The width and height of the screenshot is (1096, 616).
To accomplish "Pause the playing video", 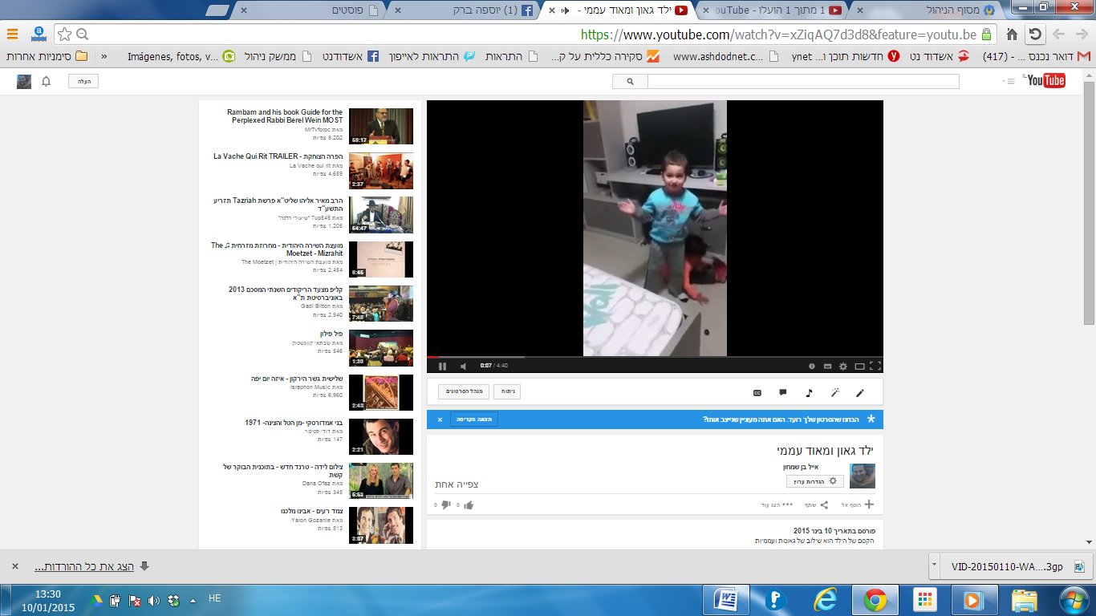I will (x=442, y=367).
